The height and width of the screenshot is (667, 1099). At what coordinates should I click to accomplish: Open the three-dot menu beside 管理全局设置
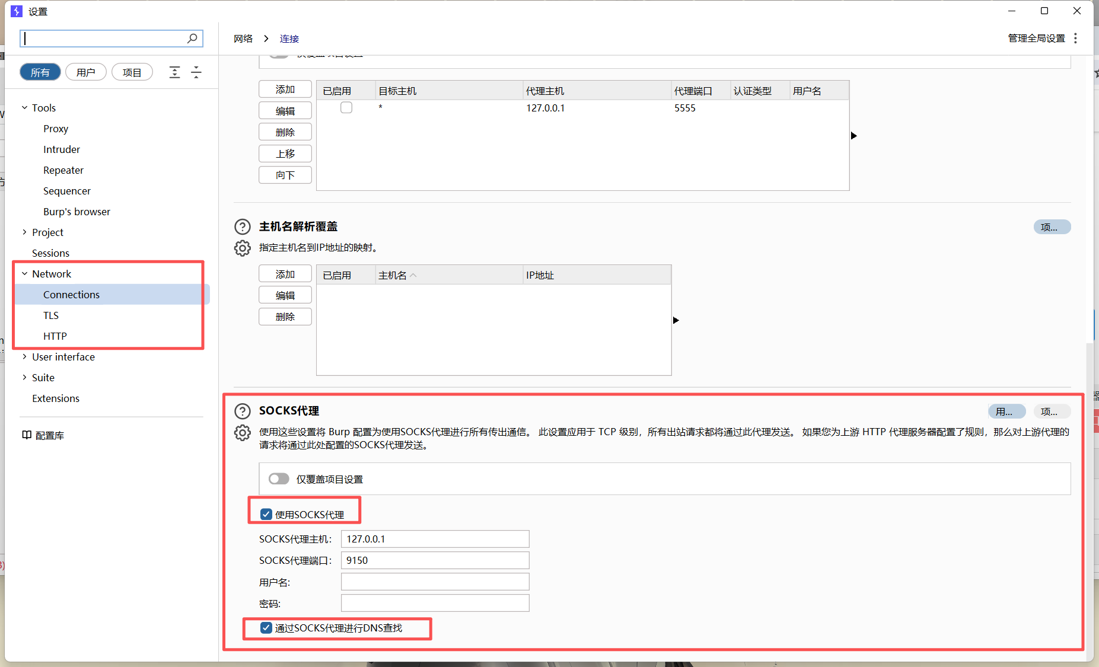tap(1075, 38)
